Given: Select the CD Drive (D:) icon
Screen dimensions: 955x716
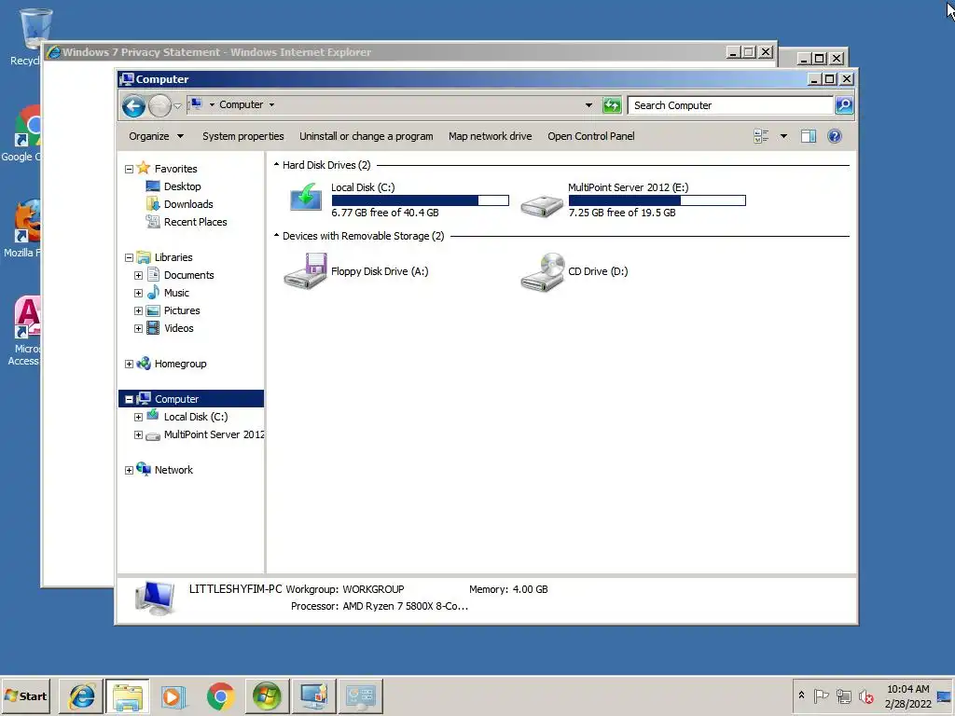Looking at the screenshot, I should (x=543, y=272).
